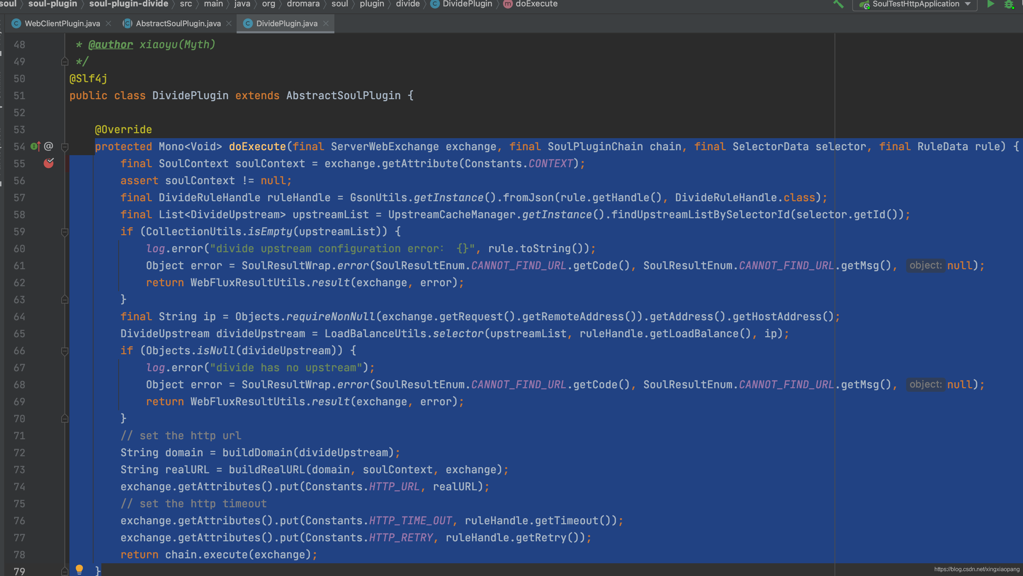Click line number 72 gutter to add breakpoint
This screenshot has height=576, width=1023.
point(19,453)
